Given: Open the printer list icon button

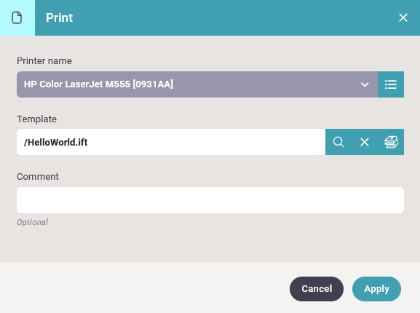Looking at the screenshot, I should pyautogui.click(x=391, y=84).
